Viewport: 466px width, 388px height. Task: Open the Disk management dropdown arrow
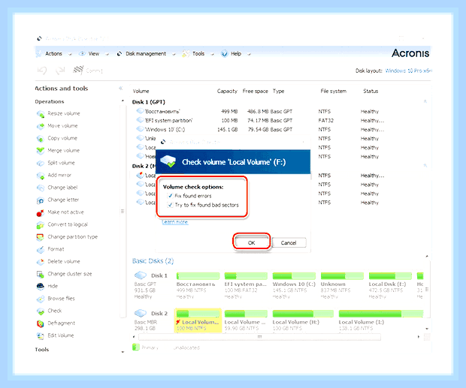pyautogui.click(x=174, y=54)
